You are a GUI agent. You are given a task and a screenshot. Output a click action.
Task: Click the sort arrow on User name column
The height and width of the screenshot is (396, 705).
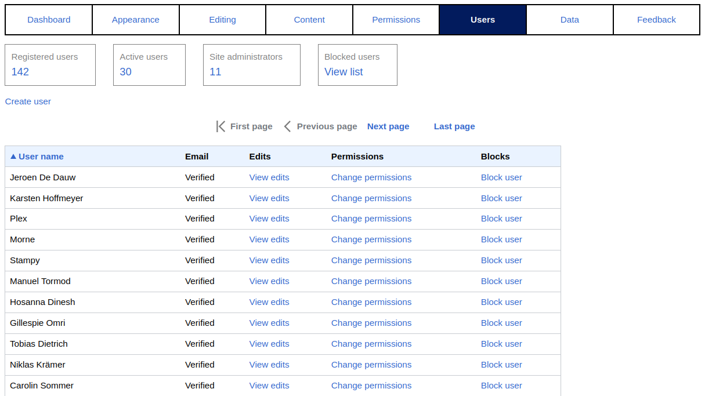pos(13,156)
